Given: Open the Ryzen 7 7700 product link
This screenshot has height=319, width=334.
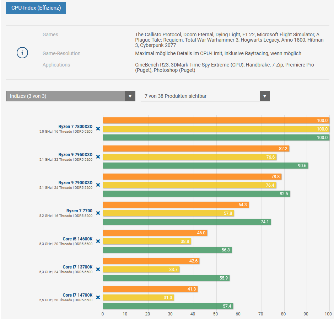Looking at the screenshot, I should coord(79,211).
